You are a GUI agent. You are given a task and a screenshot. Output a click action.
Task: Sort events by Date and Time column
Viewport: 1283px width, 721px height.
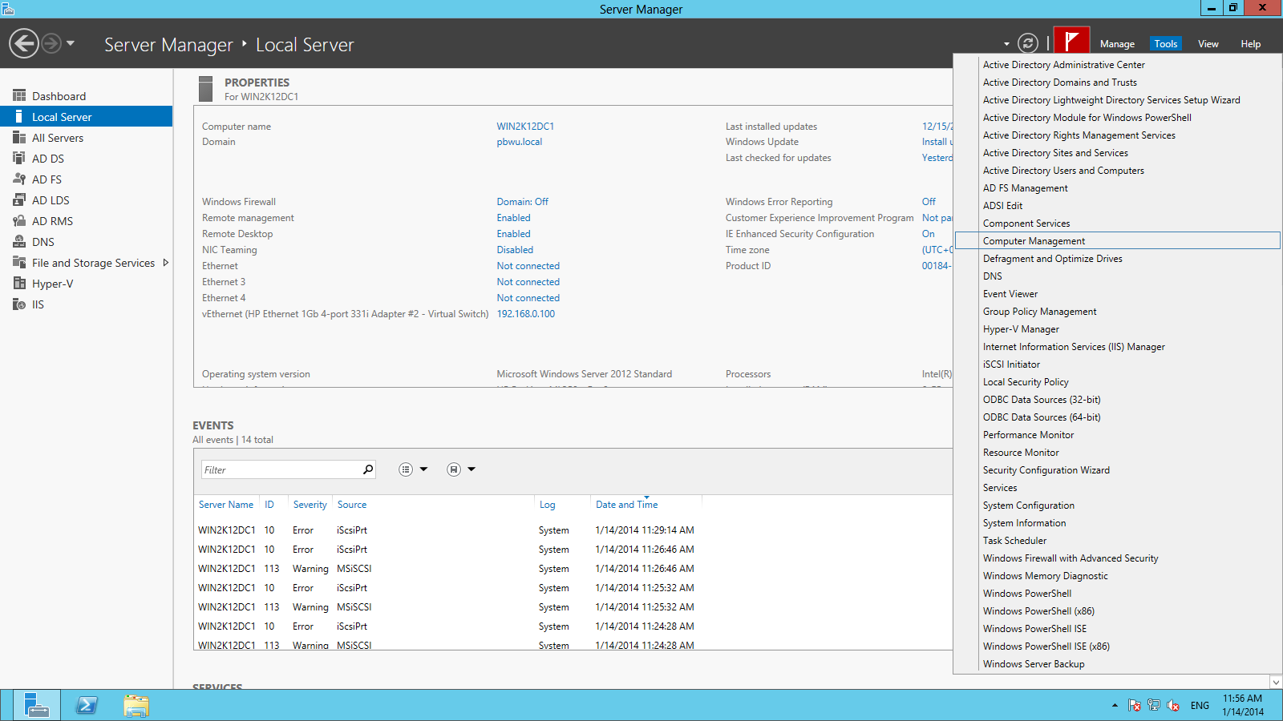tap(627, 505)
